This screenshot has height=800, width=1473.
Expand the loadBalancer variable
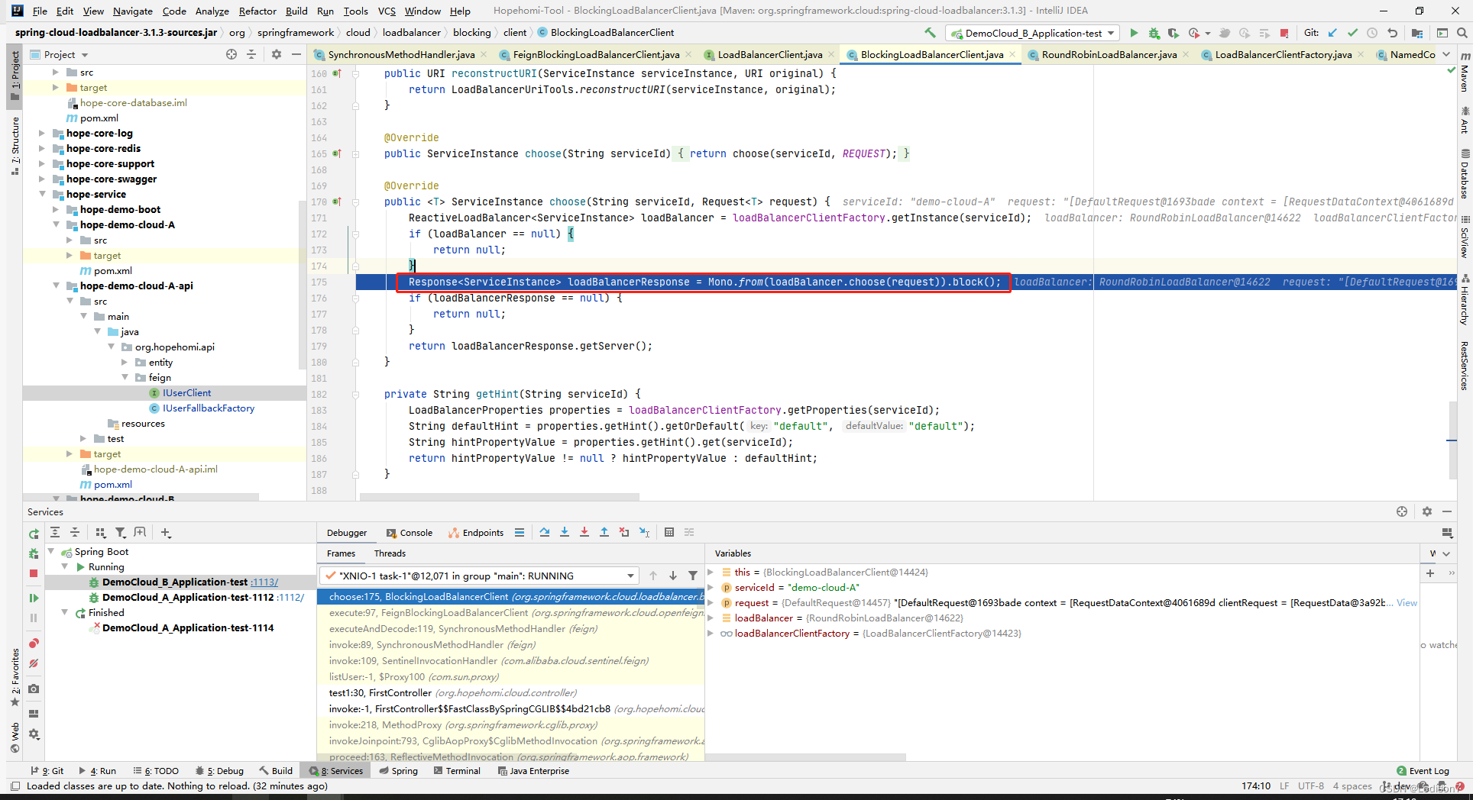pos(711,618)
